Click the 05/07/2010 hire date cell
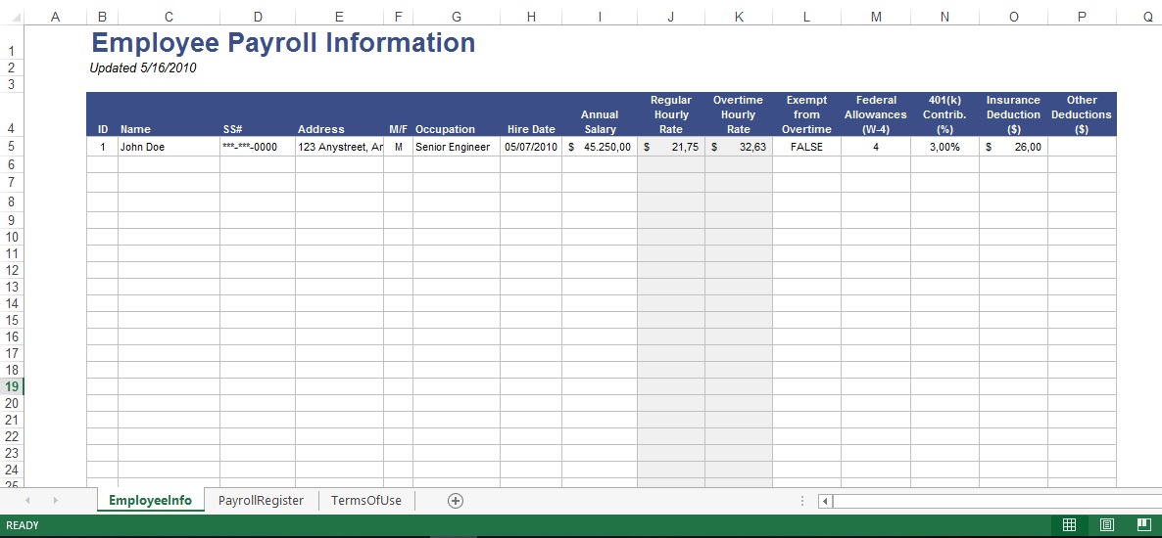Image resolution: width=1162 pixels, height=538 pixels. click(x=531, y=147)
